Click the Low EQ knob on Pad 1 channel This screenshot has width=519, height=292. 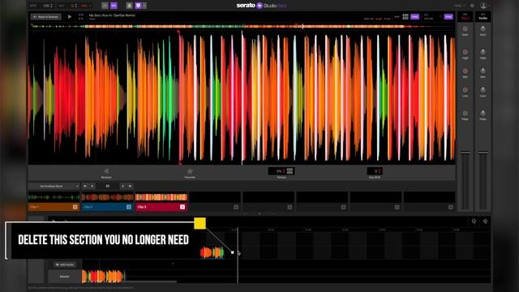coord(465,90)
